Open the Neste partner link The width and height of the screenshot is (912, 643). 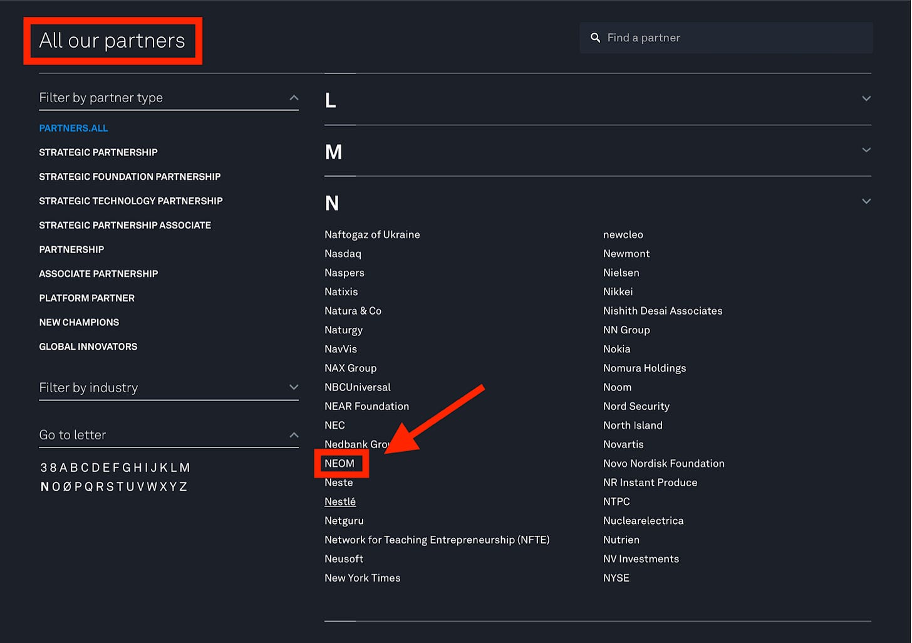339,483
